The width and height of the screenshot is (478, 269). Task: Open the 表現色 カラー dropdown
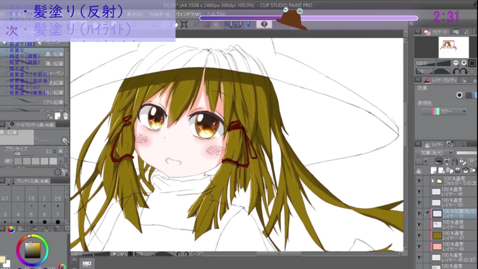click(x=444, y=112)
